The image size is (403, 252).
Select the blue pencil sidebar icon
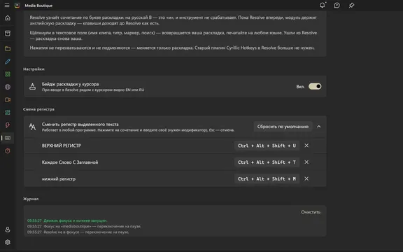(8, 62)
